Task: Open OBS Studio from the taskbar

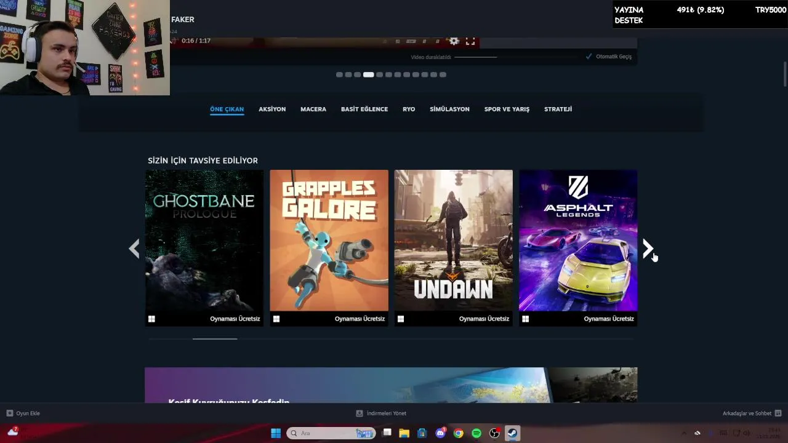Action: click(494, 433)
